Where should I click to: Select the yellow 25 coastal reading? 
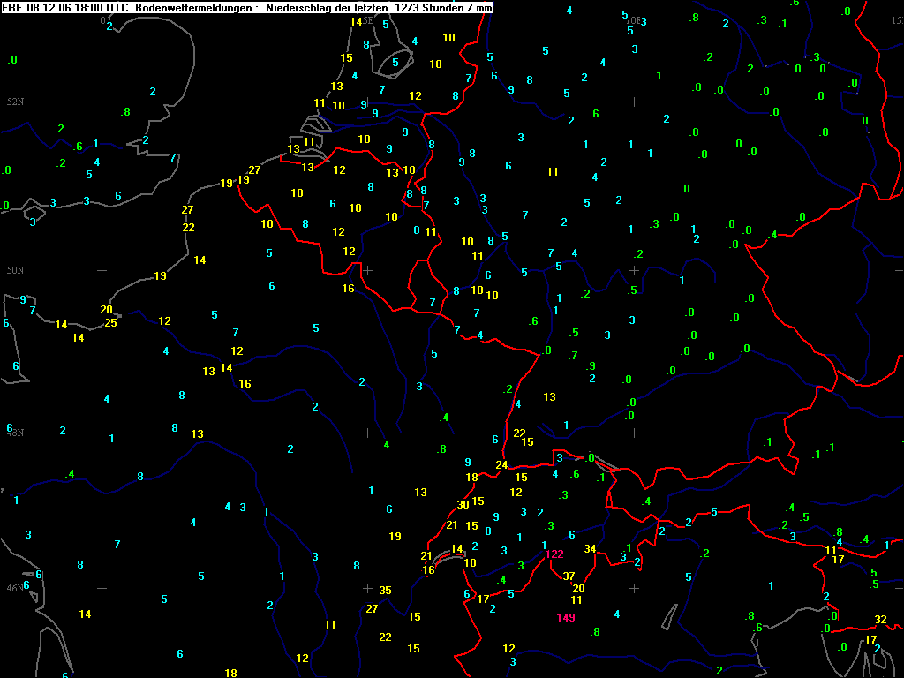[110, 322]
